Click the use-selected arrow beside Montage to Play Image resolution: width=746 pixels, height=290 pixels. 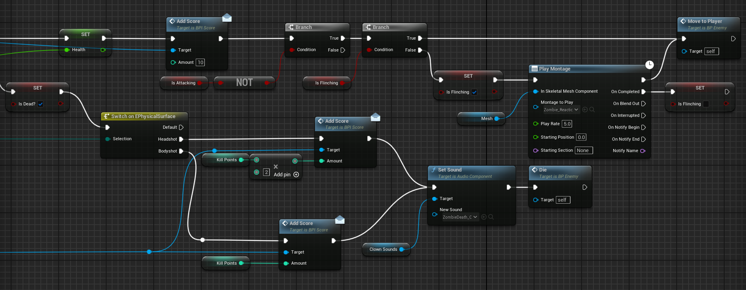coord(585,110)
